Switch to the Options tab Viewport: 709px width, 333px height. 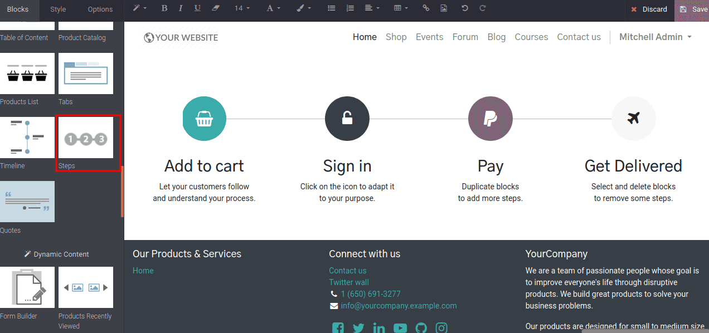[100, 9]
